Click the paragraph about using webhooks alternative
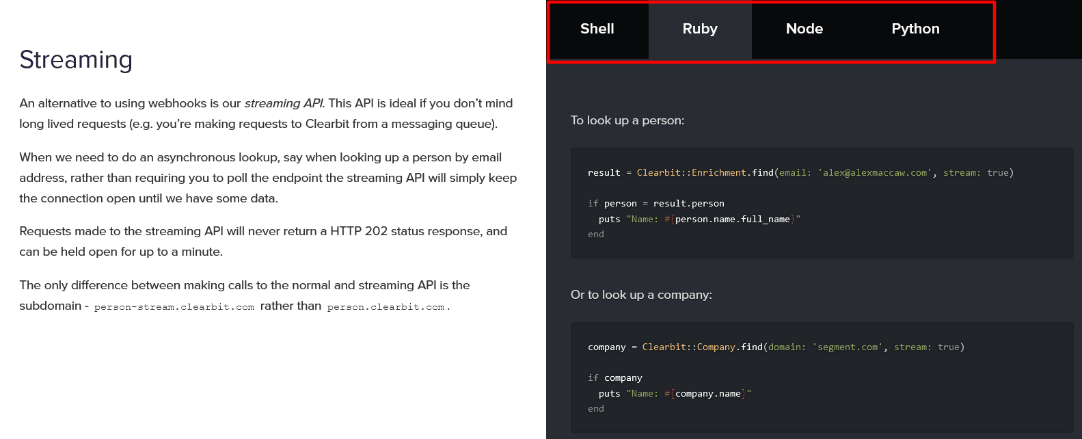 coord(266,114)
